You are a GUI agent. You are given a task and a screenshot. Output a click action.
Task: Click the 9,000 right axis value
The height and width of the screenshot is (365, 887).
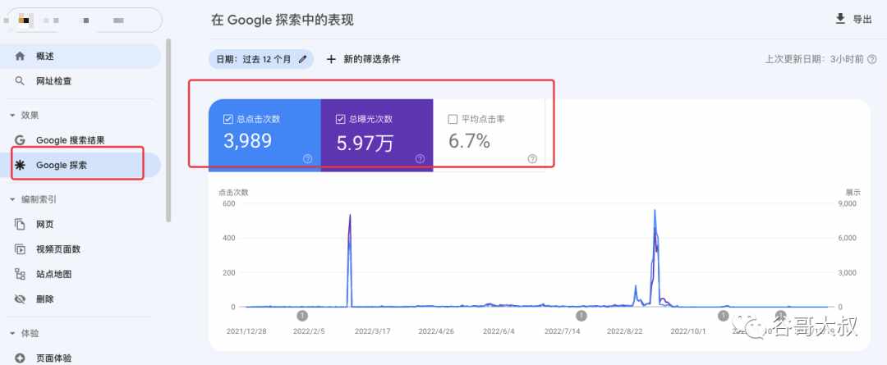(848, 204)
